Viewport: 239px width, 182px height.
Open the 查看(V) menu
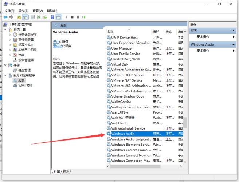(38, 11)
